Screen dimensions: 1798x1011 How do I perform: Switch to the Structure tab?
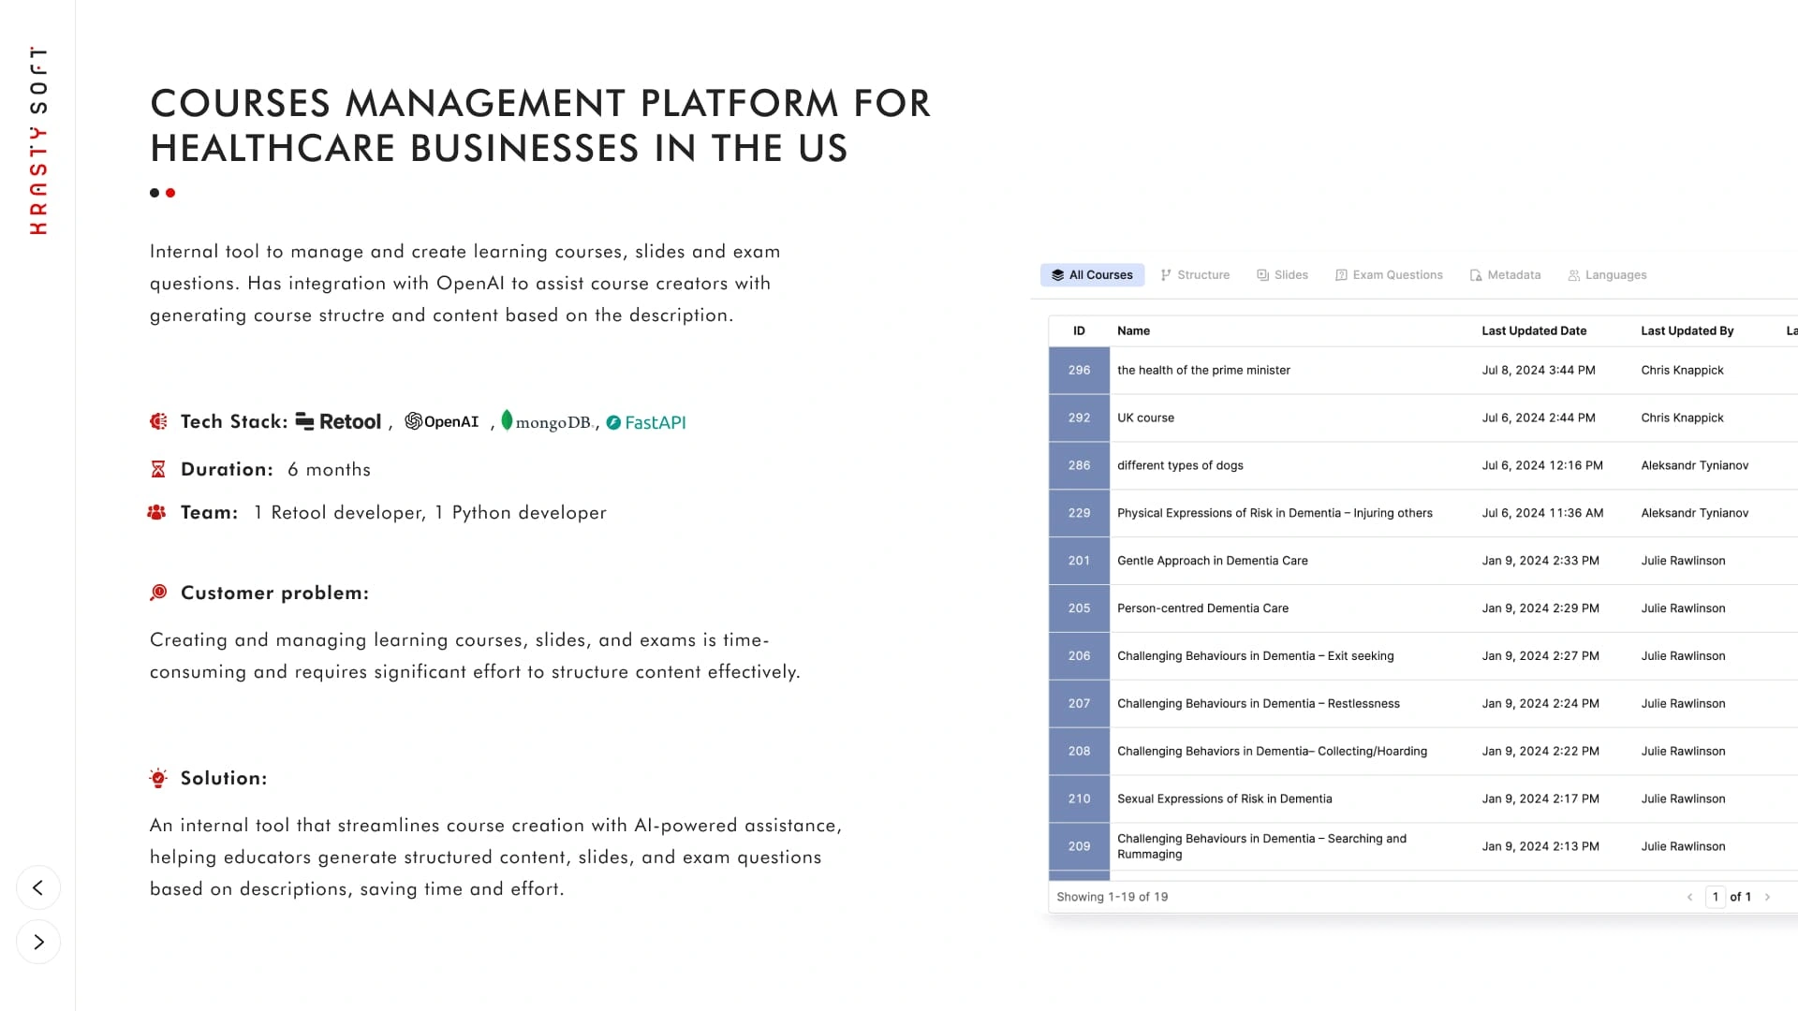(x=1195, y=274)
